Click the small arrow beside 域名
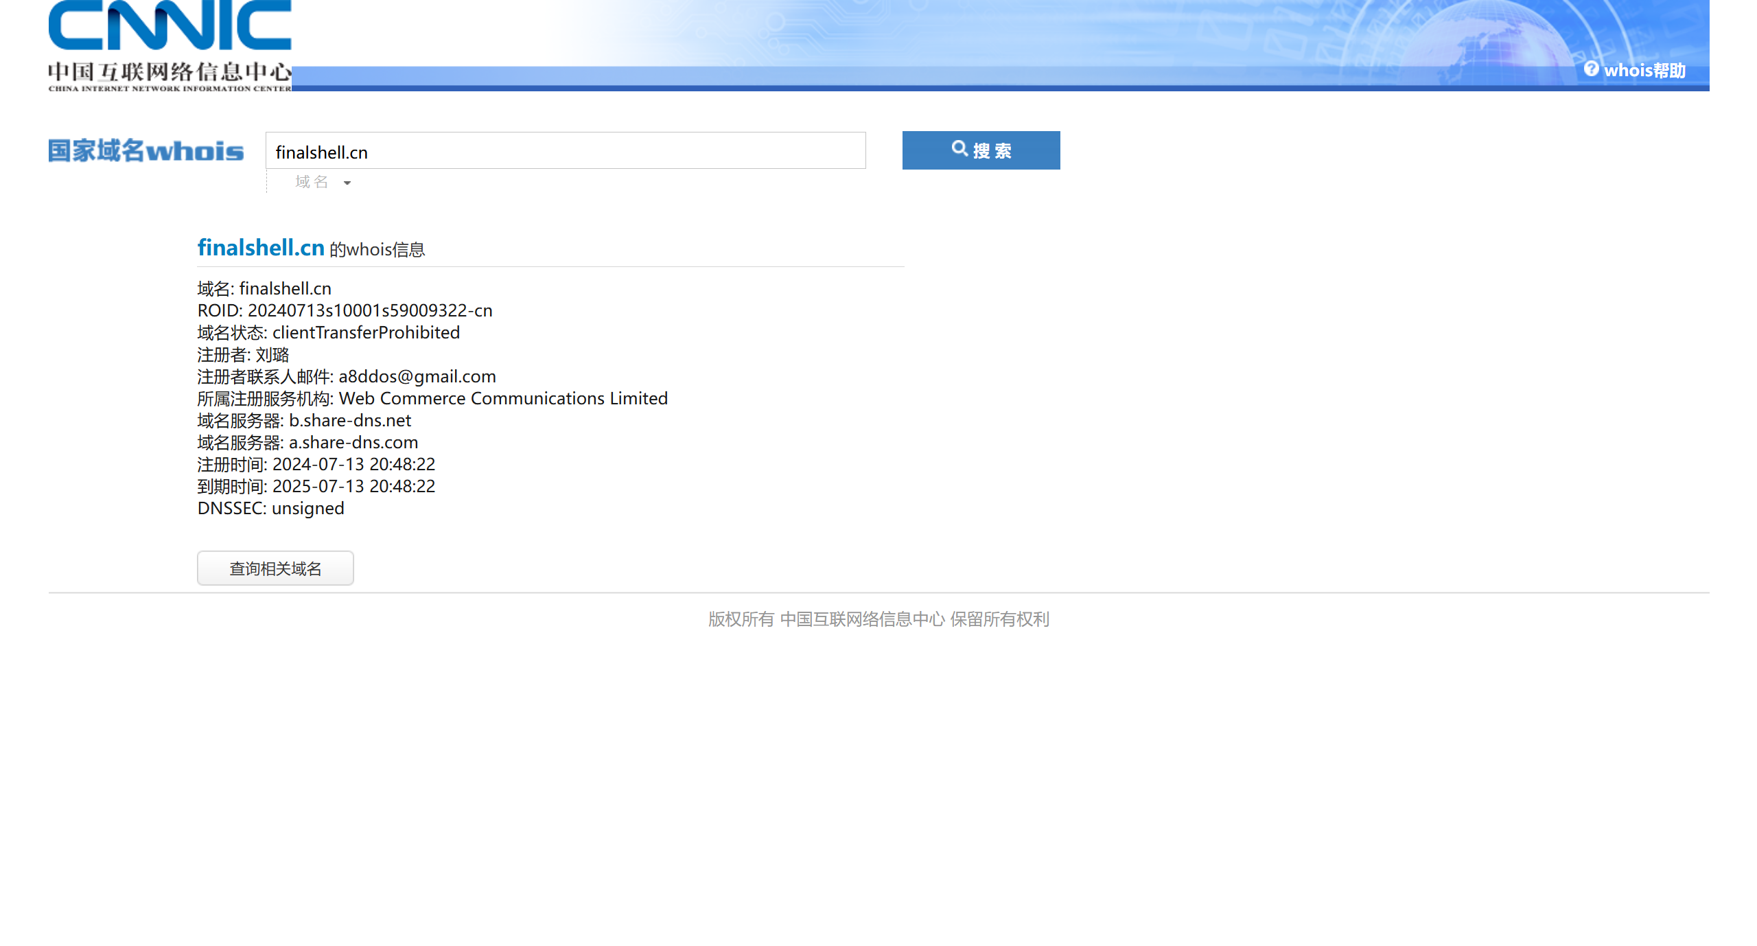Image resolution: width=1757 pixels, height=946 pixels. 347,183
